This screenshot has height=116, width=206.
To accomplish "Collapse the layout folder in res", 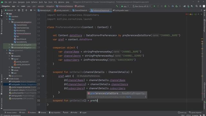I will [9, 59].
